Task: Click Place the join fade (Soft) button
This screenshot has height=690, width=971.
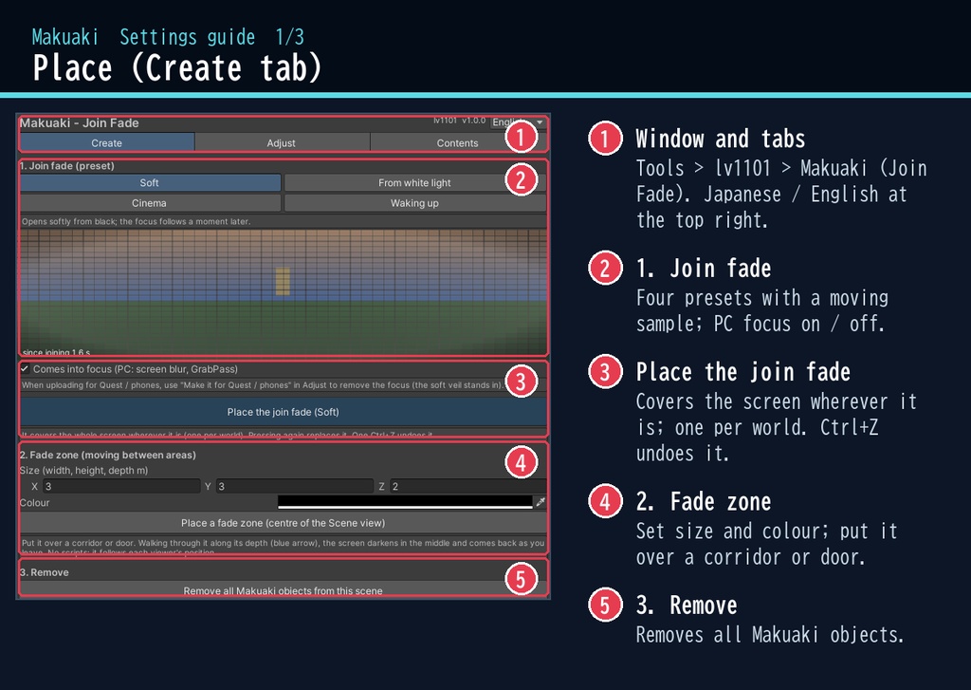Action: coord(283,412)
